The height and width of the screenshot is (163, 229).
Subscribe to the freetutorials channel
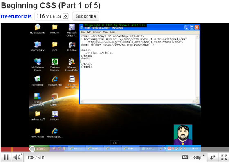point(86,16)
